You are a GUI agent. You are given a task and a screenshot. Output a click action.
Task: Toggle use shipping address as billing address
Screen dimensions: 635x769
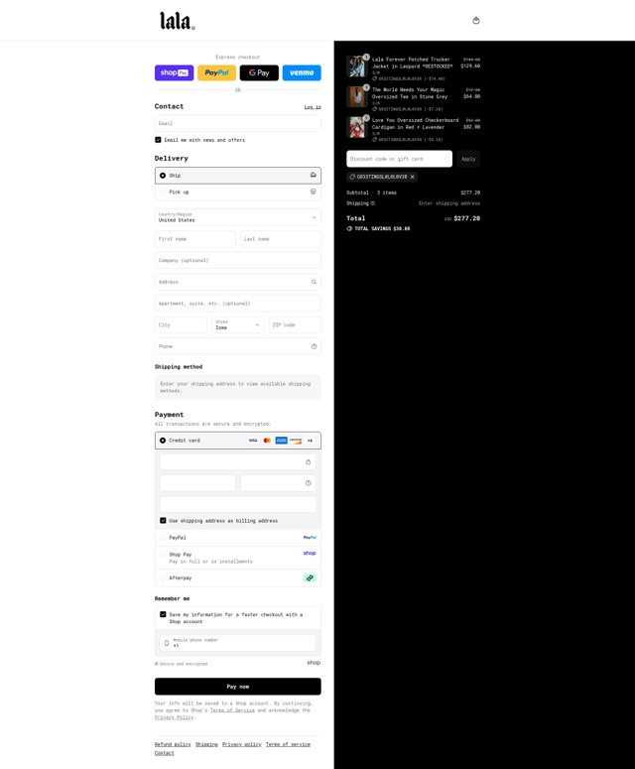coord(163,520)
